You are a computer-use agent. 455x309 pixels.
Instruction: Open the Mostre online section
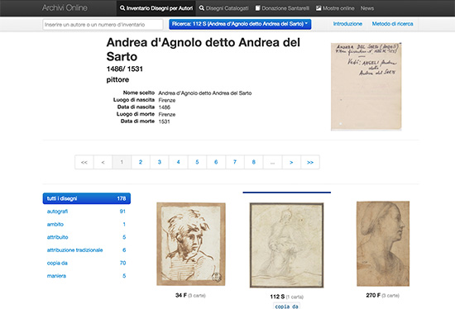[335, 8]
